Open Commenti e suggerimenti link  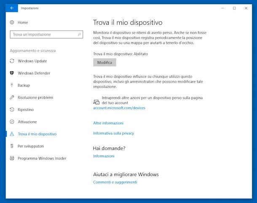click(x=115, y=182)
